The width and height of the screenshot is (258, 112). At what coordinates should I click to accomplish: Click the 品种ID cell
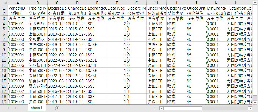[18, 13]
